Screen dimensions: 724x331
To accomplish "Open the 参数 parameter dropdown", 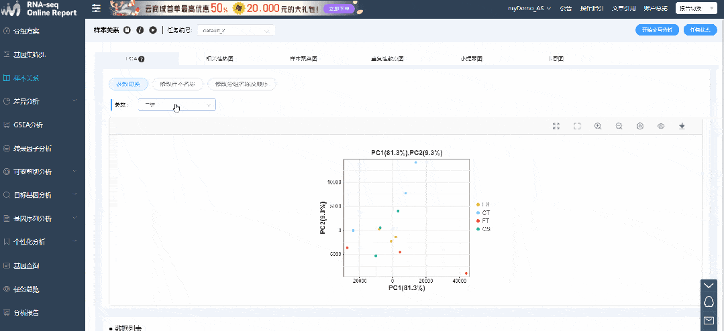I will pyautogui.click(x=177, y=105).
